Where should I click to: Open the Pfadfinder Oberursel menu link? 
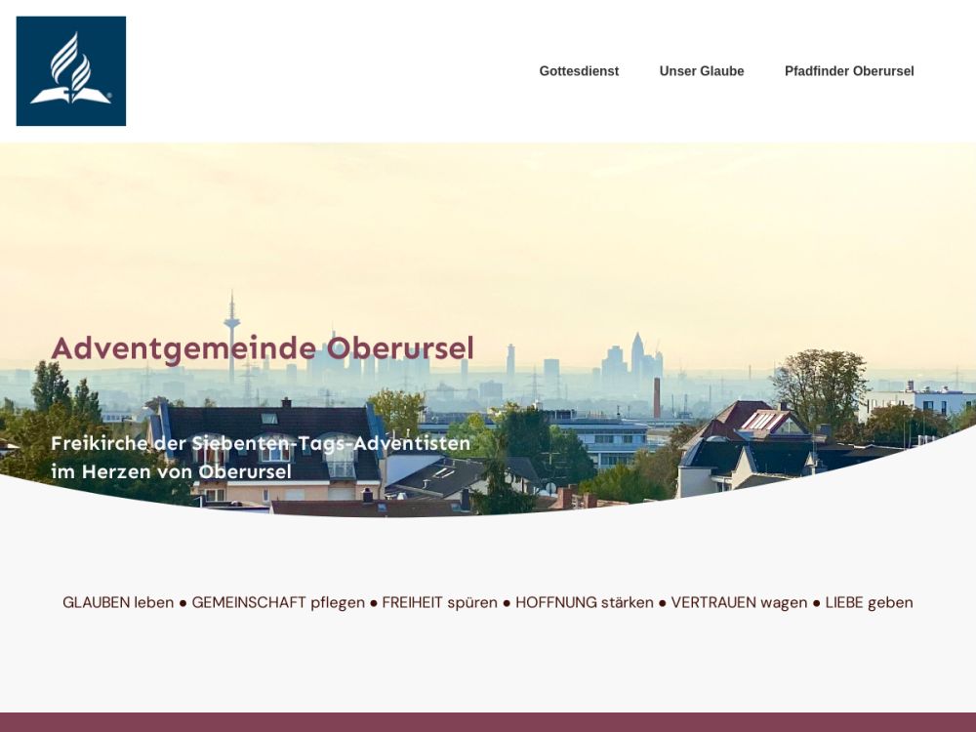(849, 71)
